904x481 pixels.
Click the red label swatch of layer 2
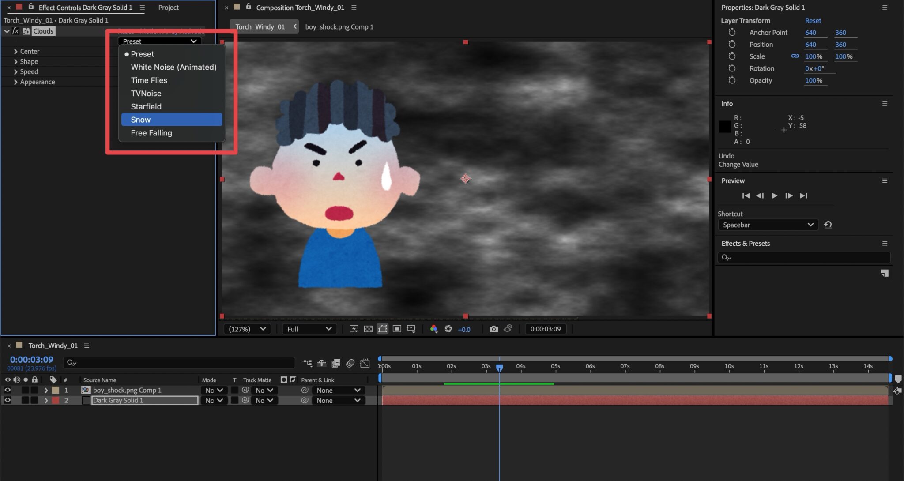click(56, 400)
